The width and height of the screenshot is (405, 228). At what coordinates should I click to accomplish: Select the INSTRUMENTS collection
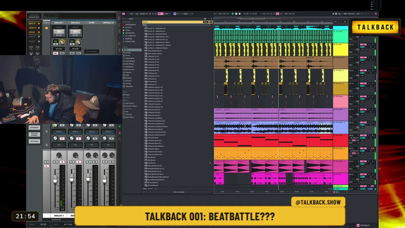[x=130, y=25]
